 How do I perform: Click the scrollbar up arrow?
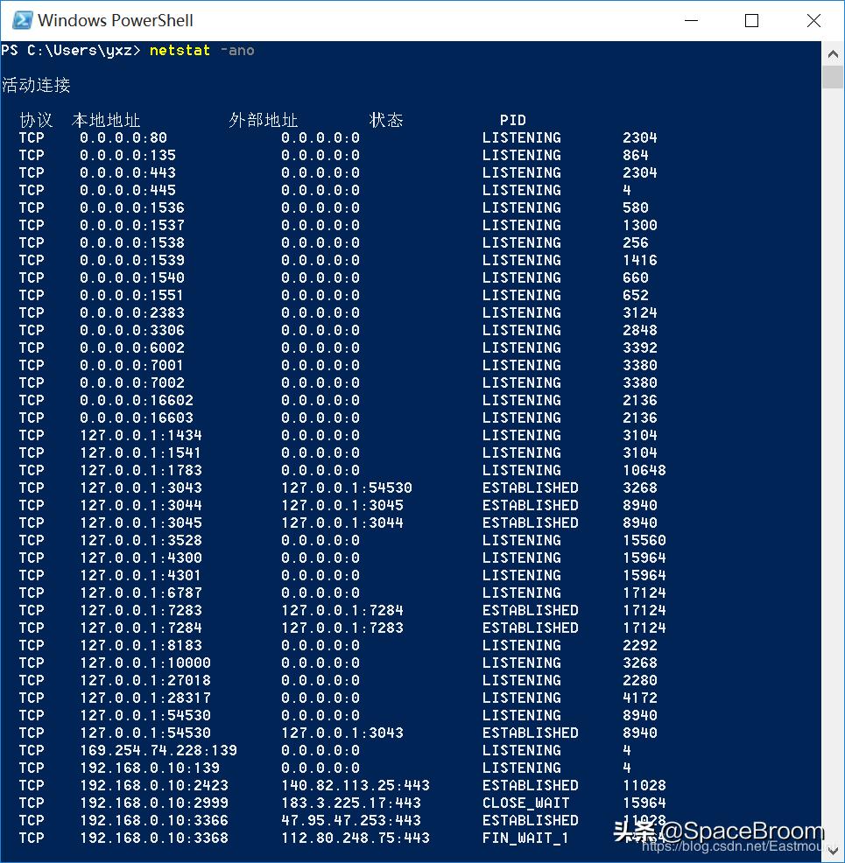833,54
